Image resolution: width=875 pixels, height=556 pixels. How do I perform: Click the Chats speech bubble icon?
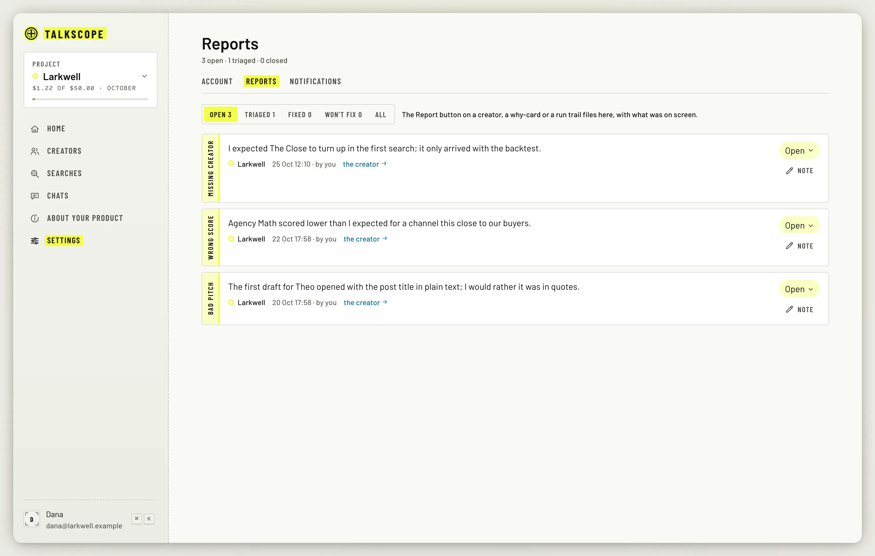coord(35,196)
